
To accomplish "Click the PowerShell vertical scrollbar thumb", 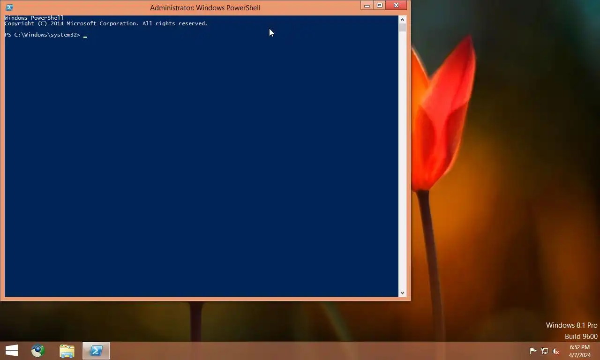I will [x=402, y=28].
